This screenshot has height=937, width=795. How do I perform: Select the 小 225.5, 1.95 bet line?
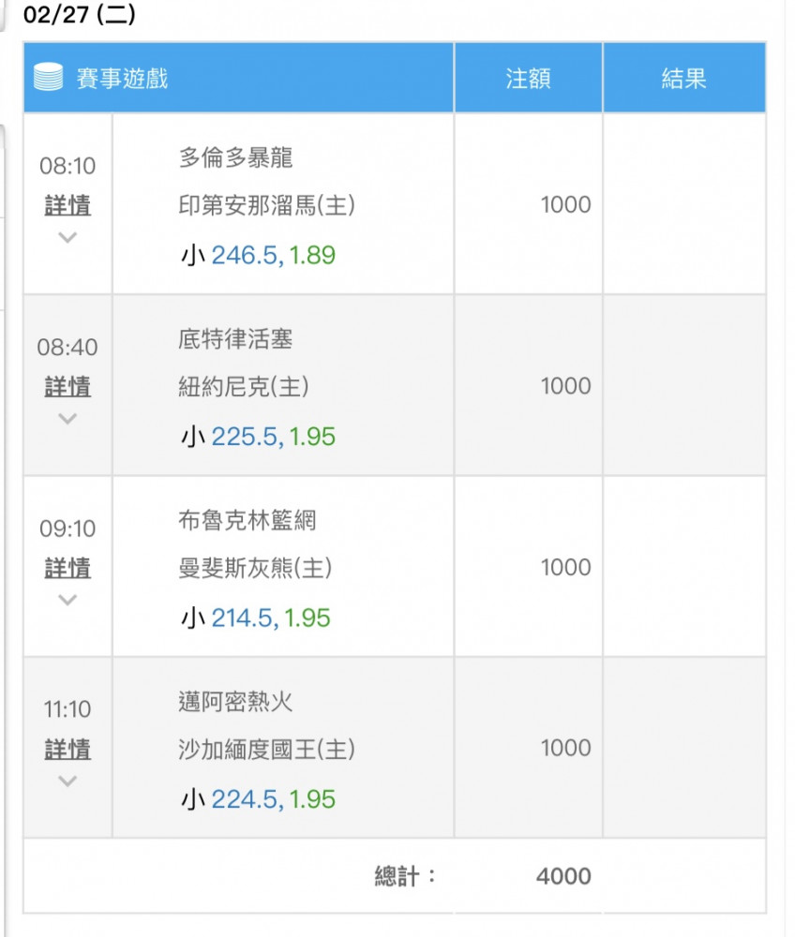point(258,437)
